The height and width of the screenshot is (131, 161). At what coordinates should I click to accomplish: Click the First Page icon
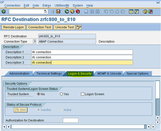tap(106, 12)
